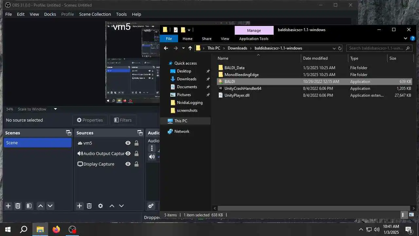Lock the Display Capture source
419x236 pixels.
137,164
